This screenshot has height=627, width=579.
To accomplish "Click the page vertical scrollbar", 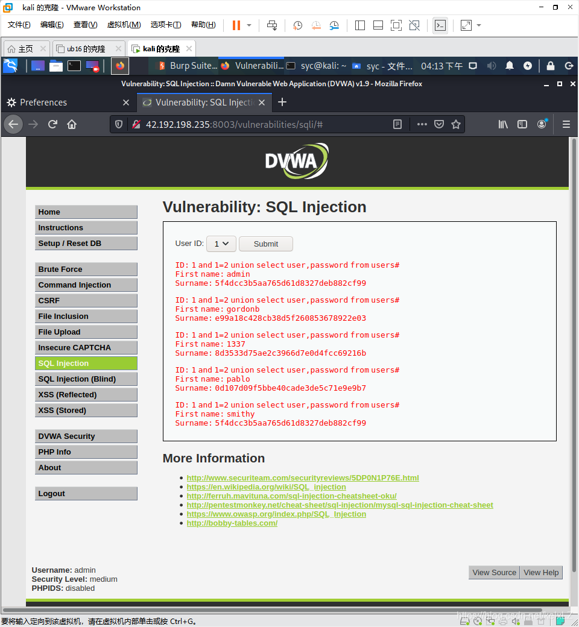I will tap(574, 356).
